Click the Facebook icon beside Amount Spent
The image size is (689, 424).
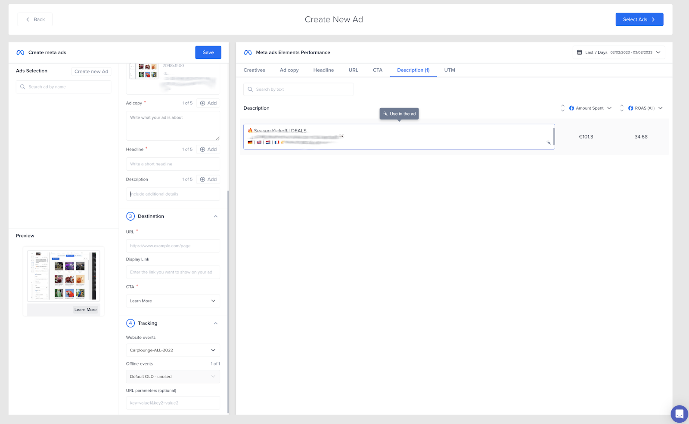(x=571, y=108)
